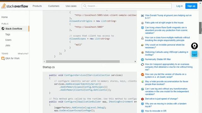Open Jobs in the sidebar
This screenshot has width=202, height=113.
click(8, 45)
